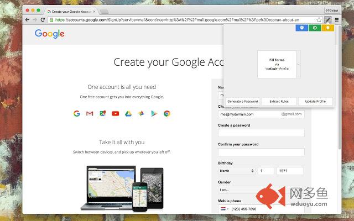Screen dimensions: 354x221
Task: Go back to the previous page
Action: pos(28,19)
